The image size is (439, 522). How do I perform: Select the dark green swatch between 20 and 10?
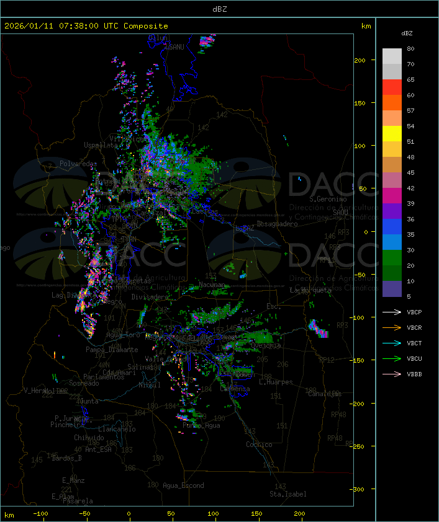tap(392, 273)
